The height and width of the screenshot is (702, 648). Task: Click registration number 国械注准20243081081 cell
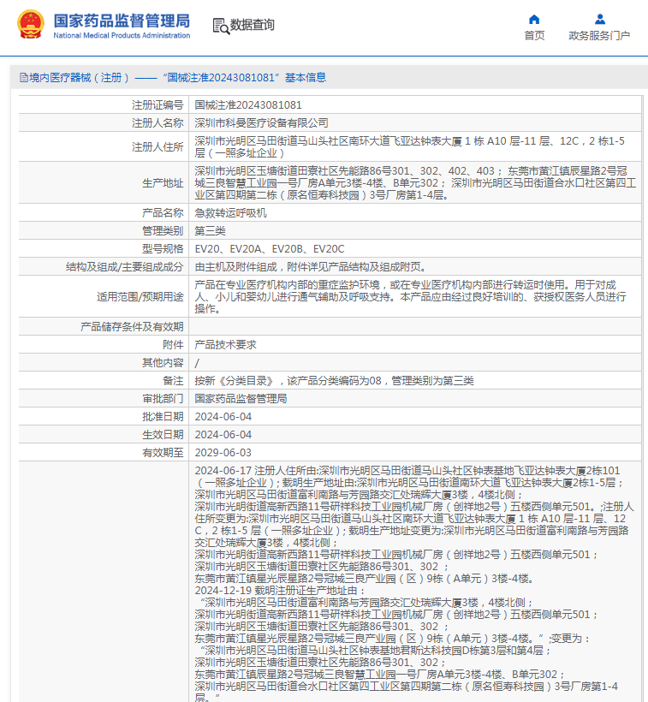(248, 104)
